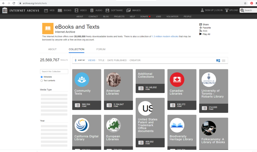The height and width of the screenshot is (152, 257).
Task: Open the CONTACT menu item
Action: pyautogui.click(x=93, y=17)
